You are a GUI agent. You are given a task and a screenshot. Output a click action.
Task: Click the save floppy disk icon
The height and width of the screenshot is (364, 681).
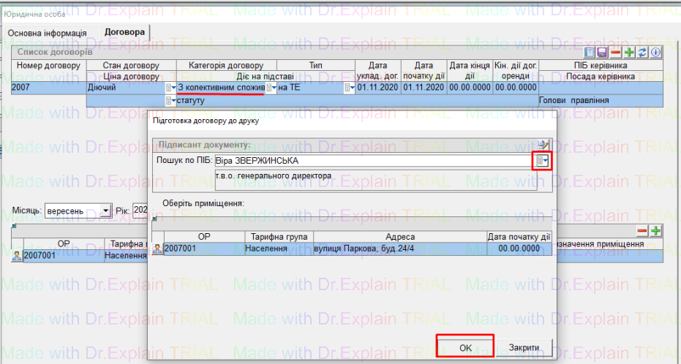pos(603,53)
